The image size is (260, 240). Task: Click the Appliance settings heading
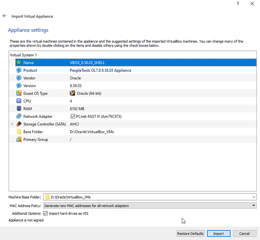28,30
